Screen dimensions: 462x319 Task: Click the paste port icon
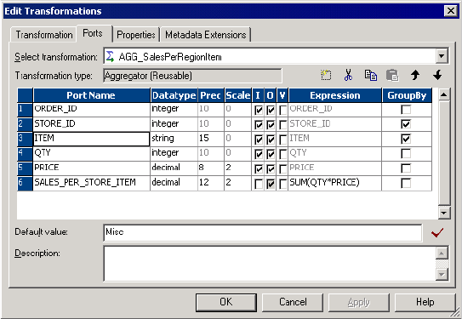(x=392, y=76)
